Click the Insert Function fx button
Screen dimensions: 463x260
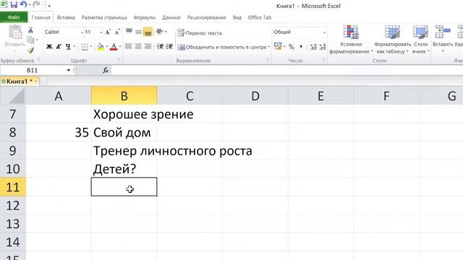(x=106, y=71)
